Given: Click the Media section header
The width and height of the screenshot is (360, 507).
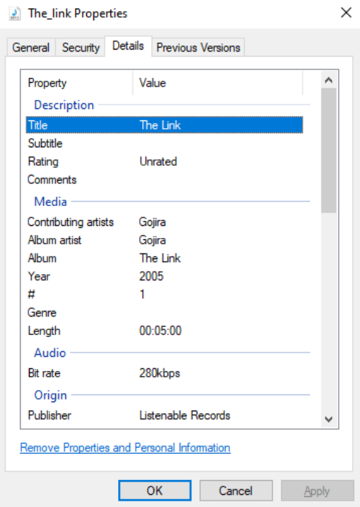Looking at the screenshot, I should [50, 202].
